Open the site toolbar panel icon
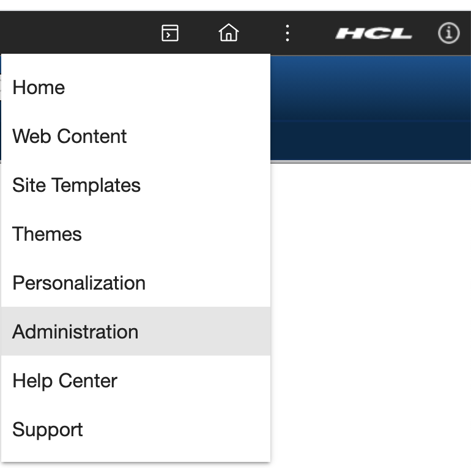This screenshot has width=471, height=468. (x=169, y=33)
